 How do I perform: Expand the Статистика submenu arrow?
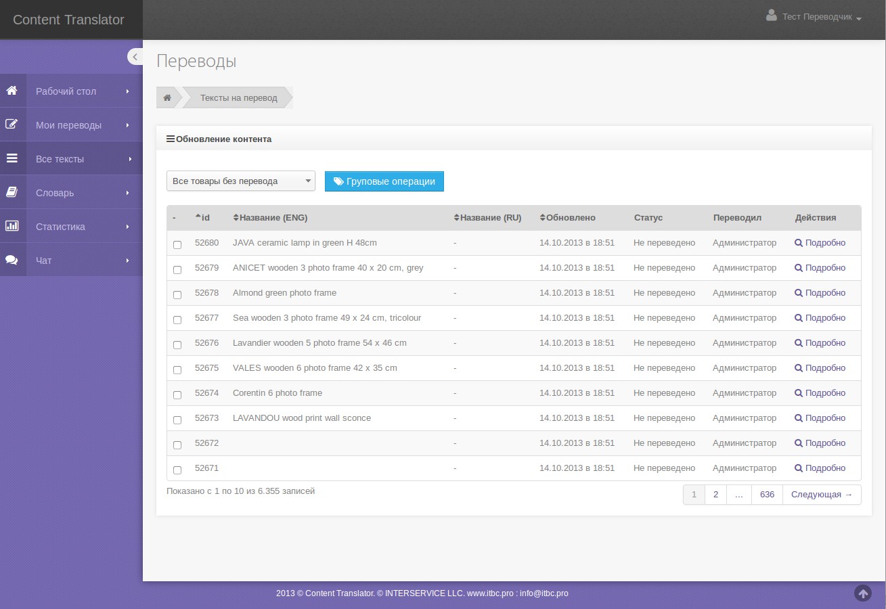[x=127, y=227]
